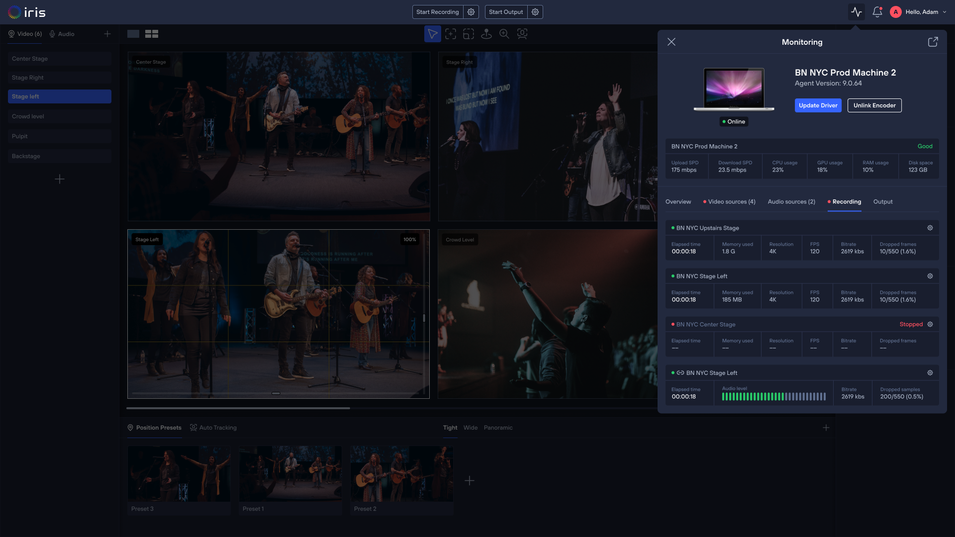The width and height of the screenshot is (955, 537).
Task: Select the face tracking tool
Action: pos(522,34)
